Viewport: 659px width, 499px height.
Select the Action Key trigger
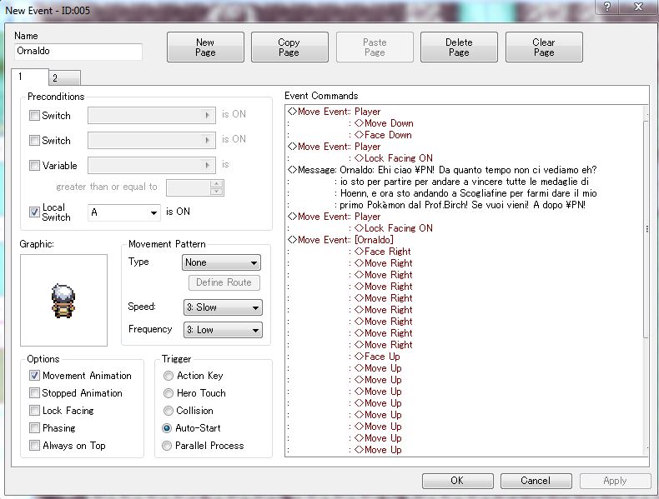(x=169, y=376)
